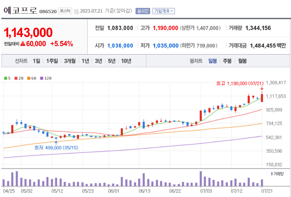Click the current price 1,143,000
Screen dimensions: 291x197
(28, 33)
